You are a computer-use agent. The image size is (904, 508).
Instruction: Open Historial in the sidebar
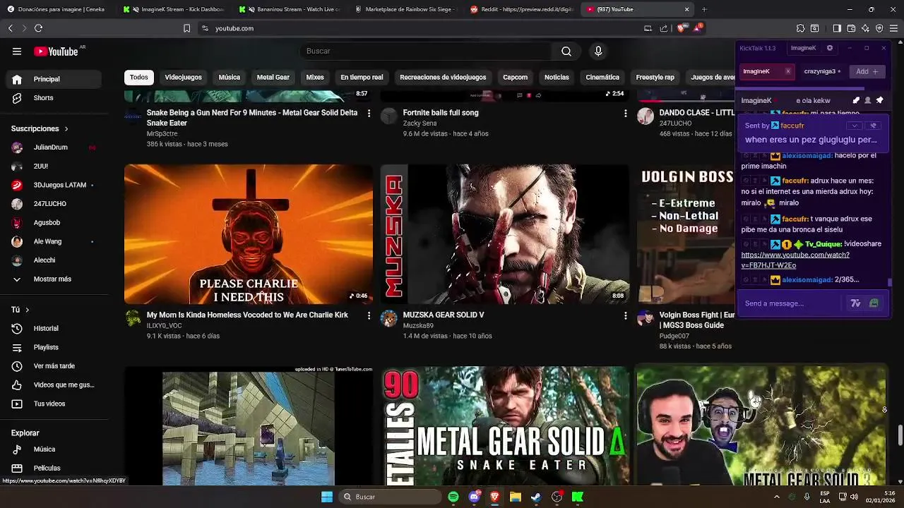click(x=54, y=329)
